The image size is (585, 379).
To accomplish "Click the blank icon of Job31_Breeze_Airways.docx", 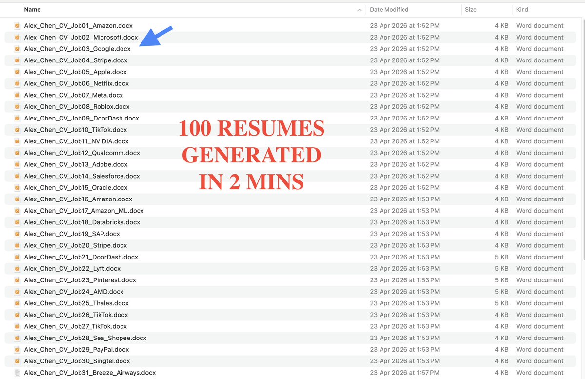I will pyautogui.click(x=17, y=373).
